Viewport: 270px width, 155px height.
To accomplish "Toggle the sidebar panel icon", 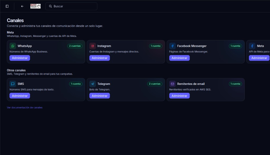I will tap(7, 6).
